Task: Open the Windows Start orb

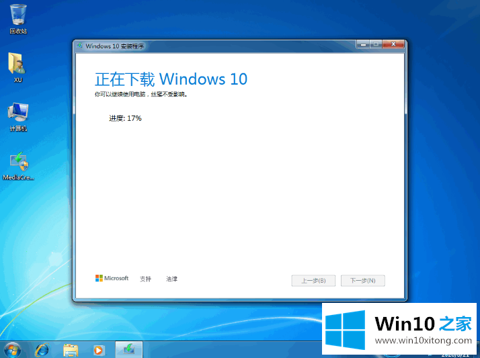Action: (13, 350)
